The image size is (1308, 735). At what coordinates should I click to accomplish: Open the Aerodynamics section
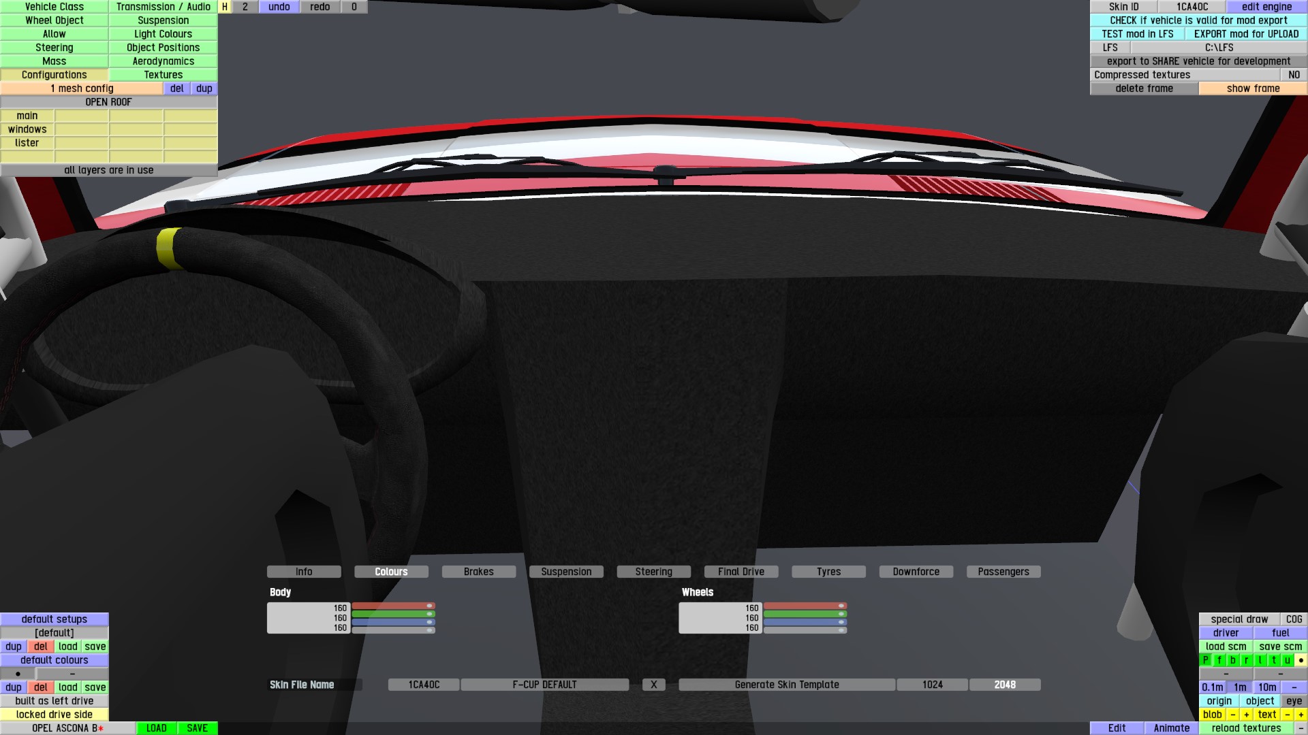pos(163,61)
